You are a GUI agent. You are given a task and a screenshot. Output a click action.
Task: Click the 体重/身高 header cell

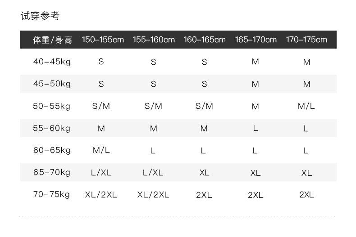pos(52,40)
